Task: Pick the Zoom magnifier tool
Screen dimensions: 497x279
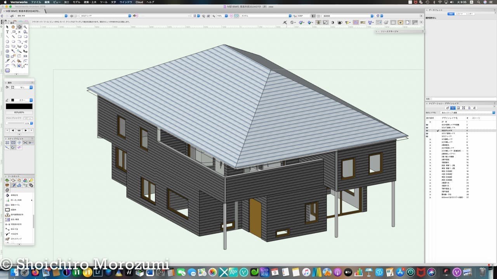Action: tap(25, 27)
